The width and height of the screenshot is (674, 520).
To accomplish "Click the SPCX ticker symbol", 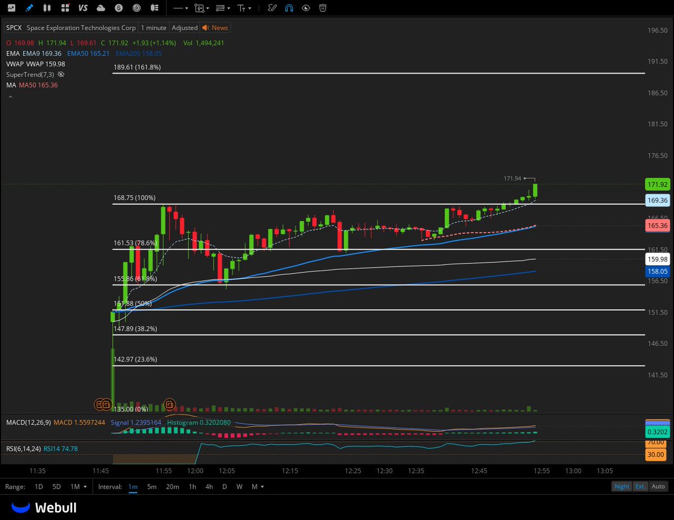I will click(13, 28).
